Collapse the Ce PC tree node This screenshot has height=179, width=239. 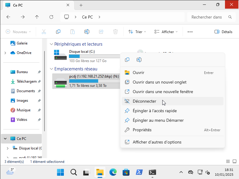coord(5,139)
